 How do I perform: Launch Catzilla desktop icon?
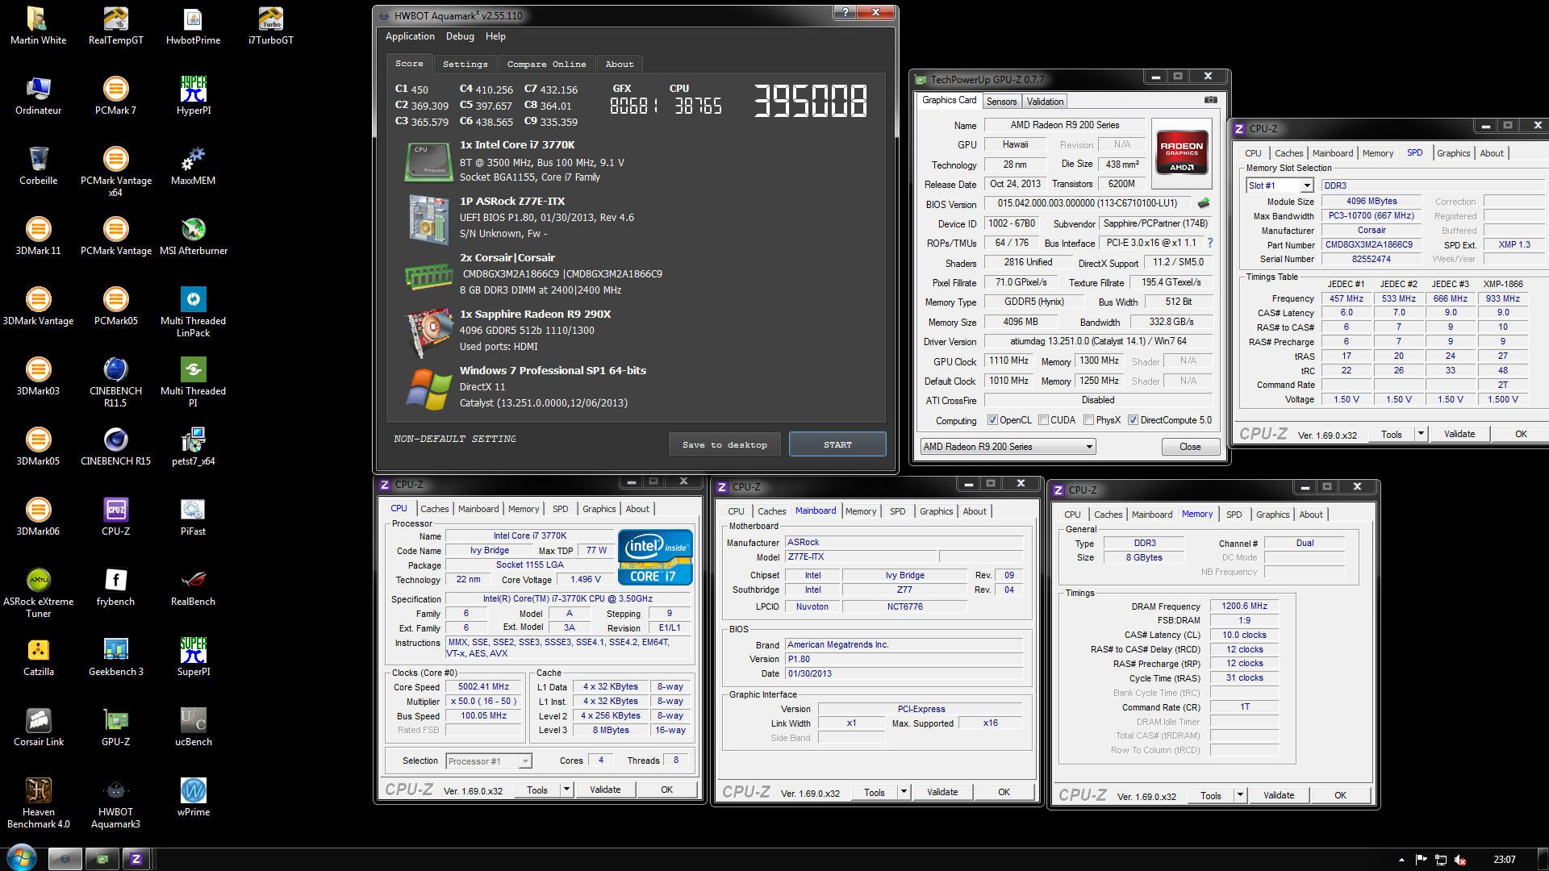click(39, 657)
